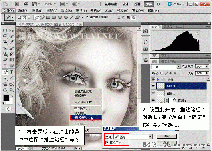This screenshot has width=212, height=151.
Task: Toggle Auto Add/Delete checkbox
Action: 87,17
